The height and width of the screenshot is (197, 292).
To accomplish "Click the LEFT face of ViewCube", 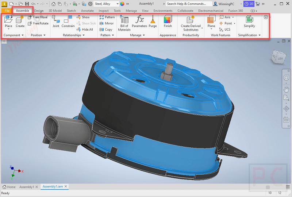I will (x=280, y=58).
